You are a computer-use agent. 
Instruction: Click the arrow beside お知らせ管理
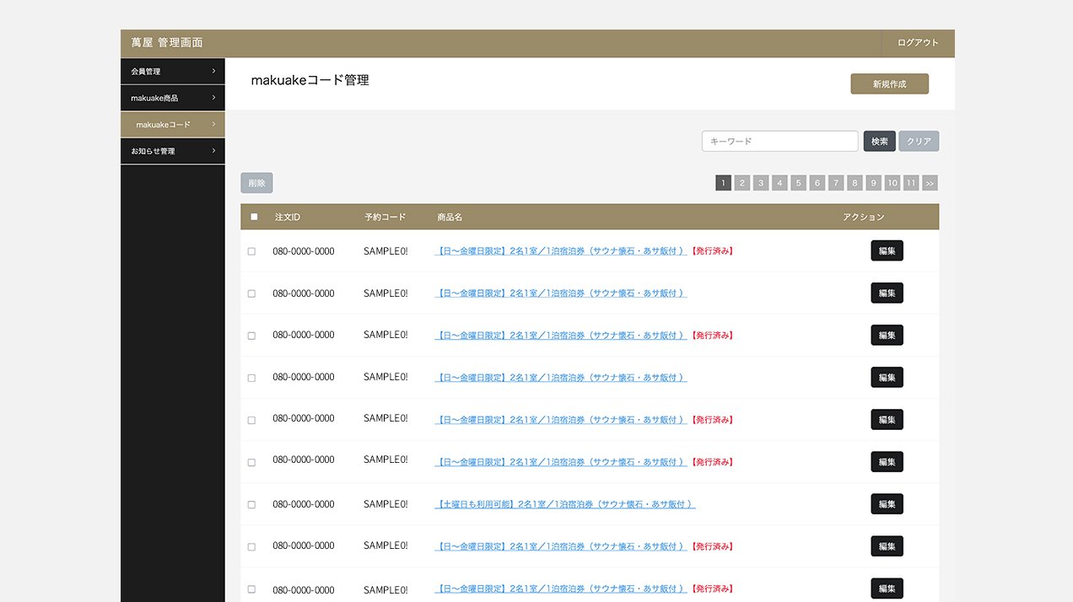coord(213,151)
